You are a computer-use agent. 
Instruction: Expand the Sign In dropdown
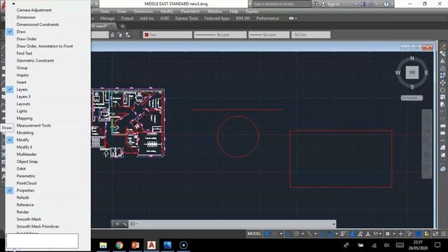356,4
